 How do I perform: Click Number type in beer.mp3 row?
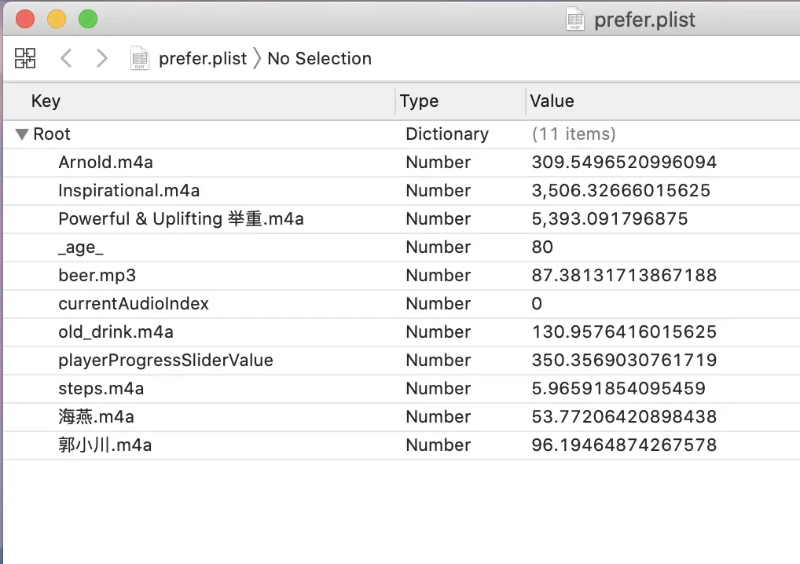pos(439,276)
